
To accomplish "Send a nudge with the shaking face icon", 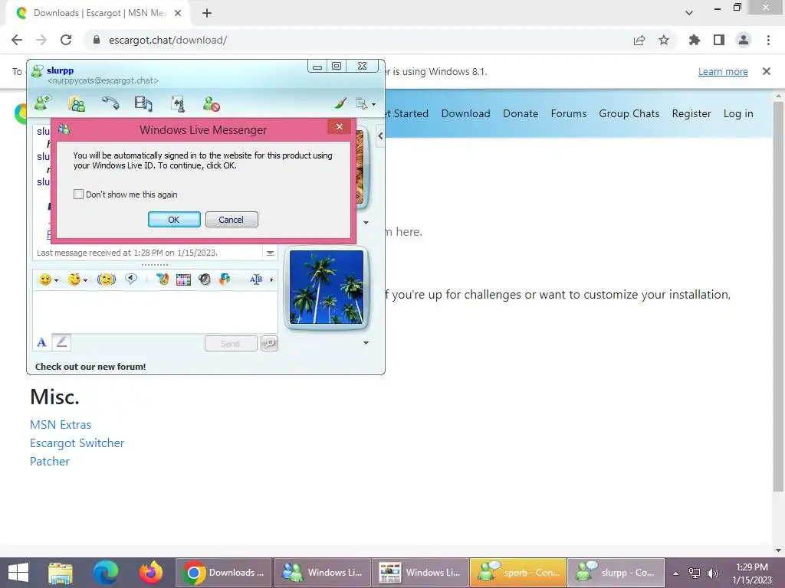I will [x=106, y=279].
